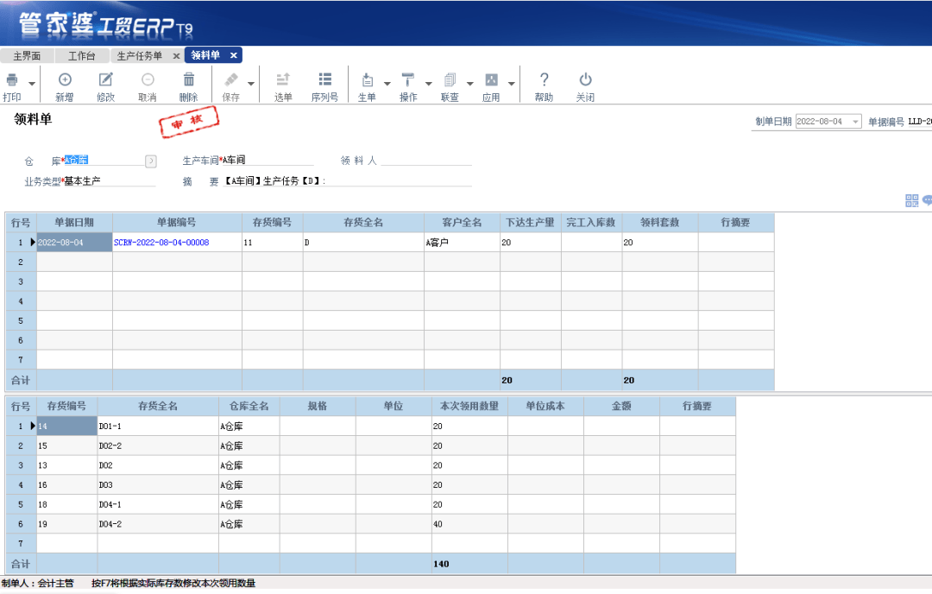Screen dimensions: 932x594
Task: Click the QR code icon above table
Action: [911, 200]
